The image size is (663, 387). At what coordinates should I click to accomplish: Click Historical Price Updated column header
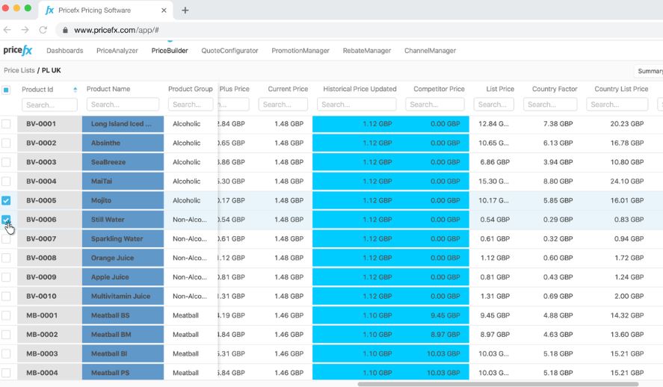click(x=360, y=89)
